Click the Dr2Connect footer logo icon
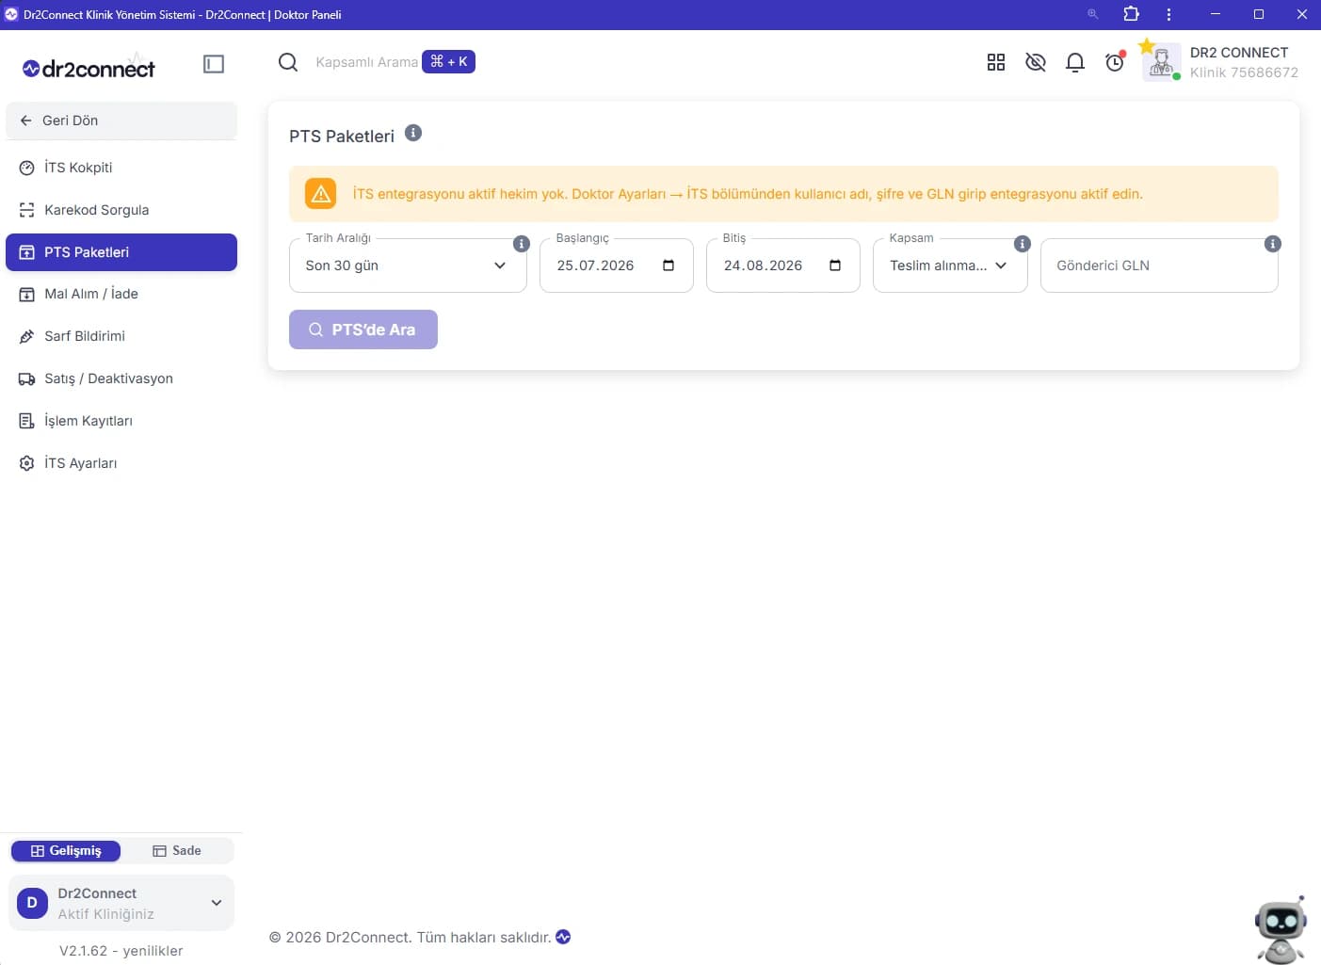 point(563,937)
